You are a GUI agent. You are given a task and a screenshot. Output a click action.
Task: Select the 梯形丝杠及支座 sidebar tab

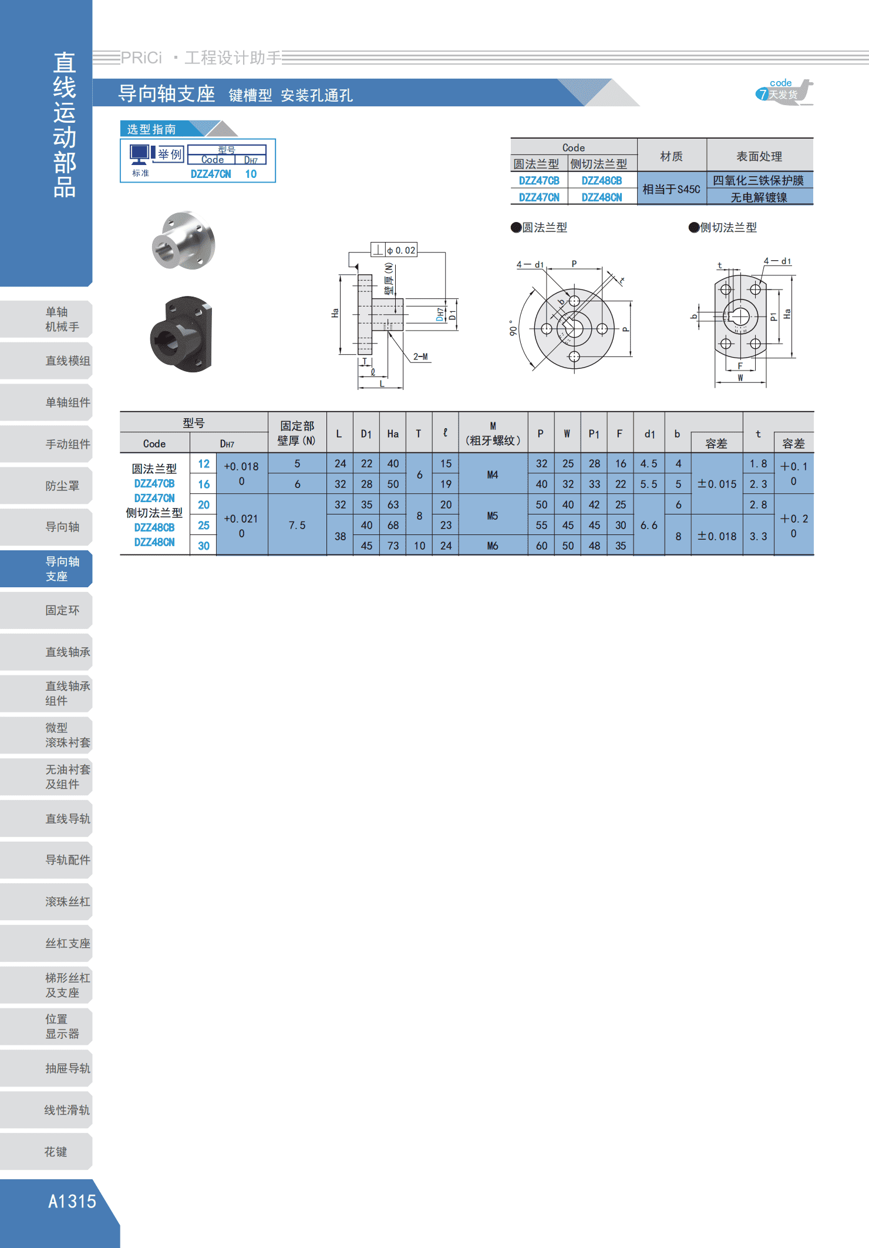tap(46, 985)
